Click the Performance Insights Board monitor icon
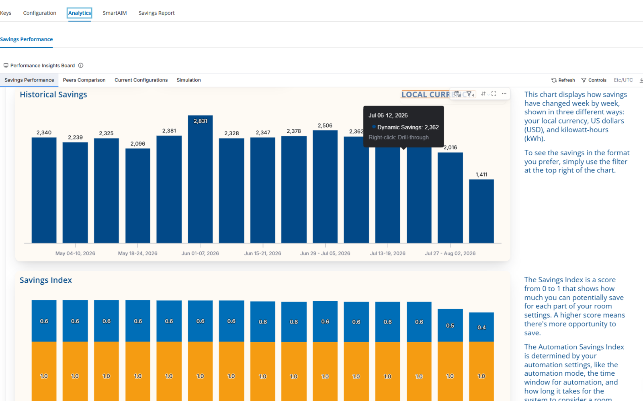This screenshot has height=401, width=643. (x=6, y=65)
